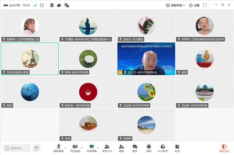Open the AI小助手 assistant
This screenshot has height=155, width=234.
tap(163, 148)
